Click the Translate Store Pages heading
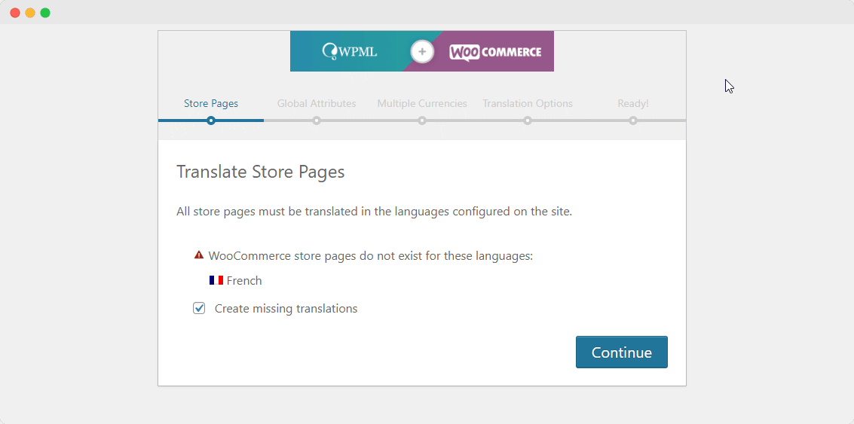The height and width of the screenshot is (424, 854). 260,172
